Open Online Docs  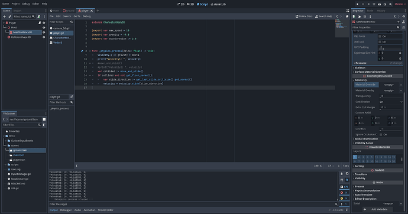tap(304, 17)
